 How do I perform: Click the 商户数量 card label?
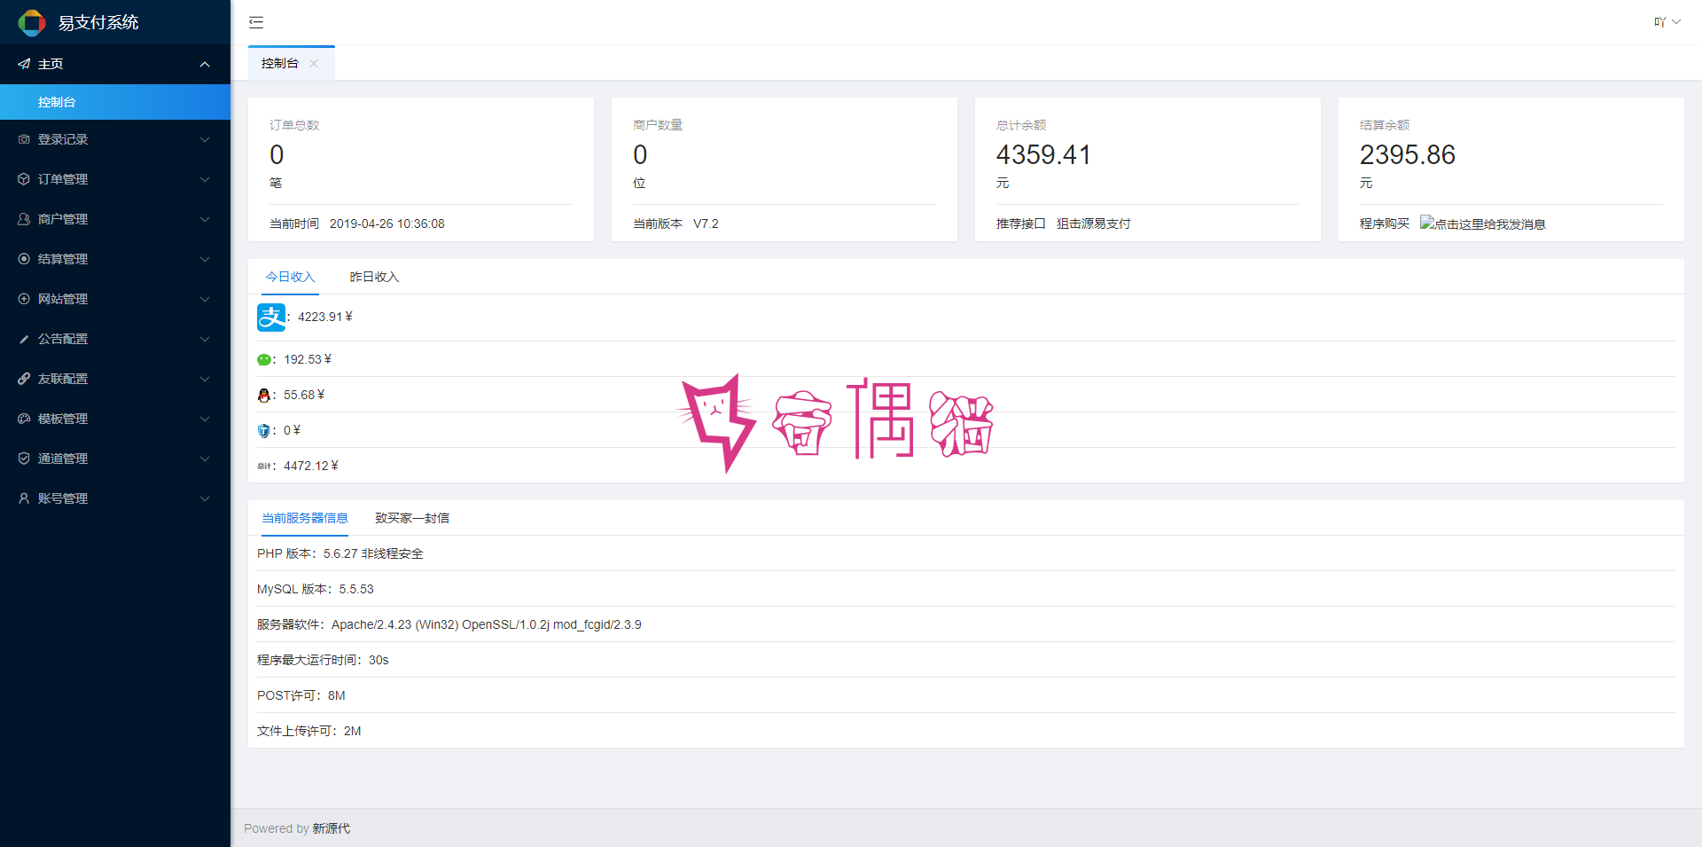658,125
